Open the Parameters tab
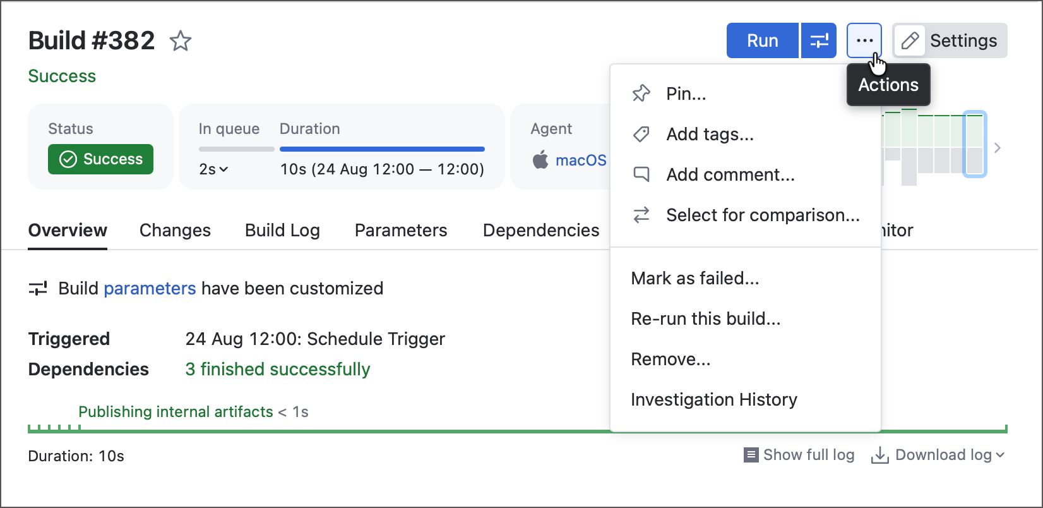 (x=401, y=231)
